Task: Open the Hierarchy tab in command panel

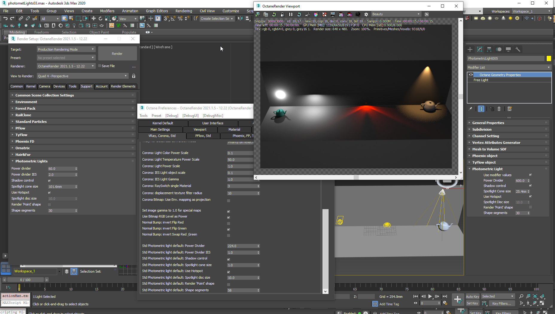Action: [x=489, y=49]
